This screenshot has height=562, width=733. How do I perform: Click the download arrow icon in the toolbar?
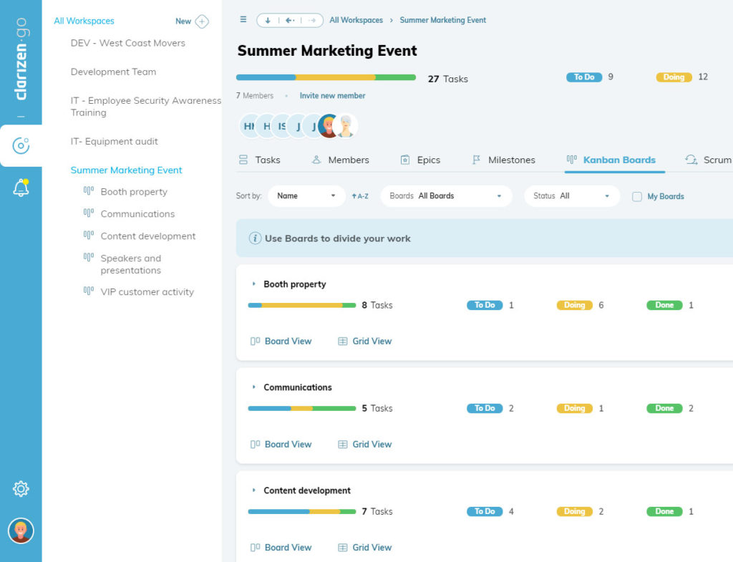266,19
